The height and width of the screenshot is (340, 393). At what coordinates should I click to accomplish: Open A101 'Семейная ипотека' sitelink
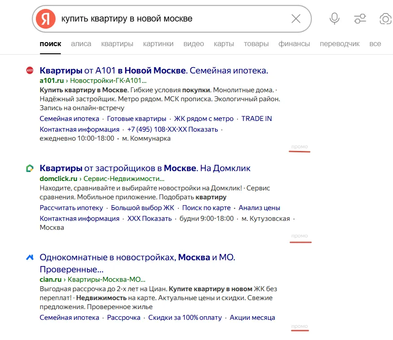point(69,119)
